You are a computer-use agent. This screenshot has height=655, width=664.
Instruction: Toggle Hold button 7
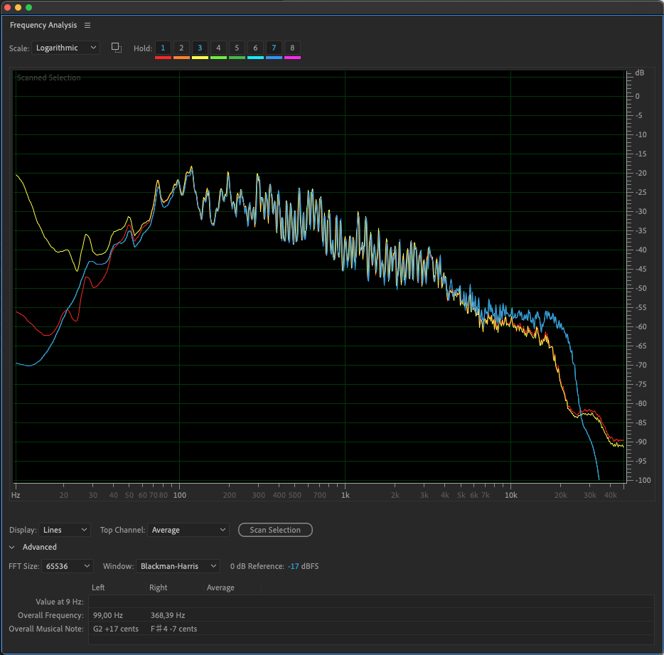click(274, 48)
